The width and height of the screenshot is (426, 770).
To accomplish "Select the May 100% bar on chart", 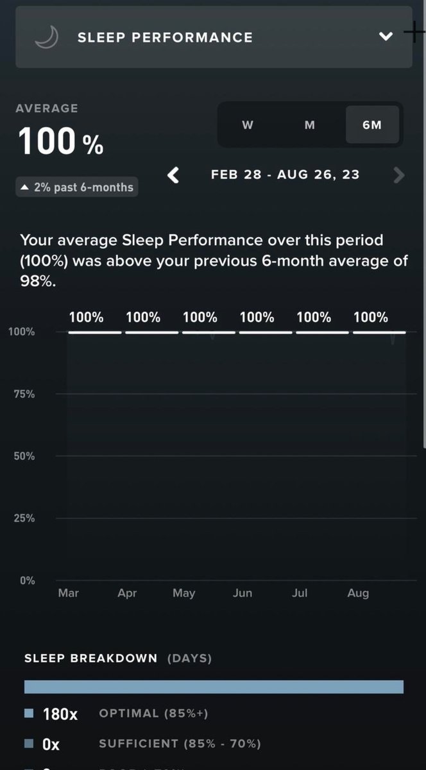I will point(209,332).
